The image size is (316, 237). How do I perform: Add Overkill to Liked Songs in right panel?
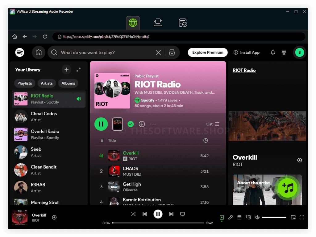pos(299,160)
